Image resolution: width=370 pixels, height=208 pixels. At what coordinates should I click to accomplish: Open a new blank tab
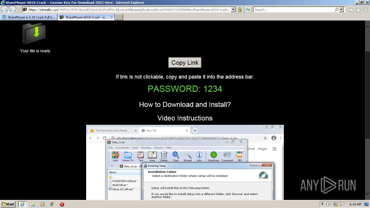119,17
